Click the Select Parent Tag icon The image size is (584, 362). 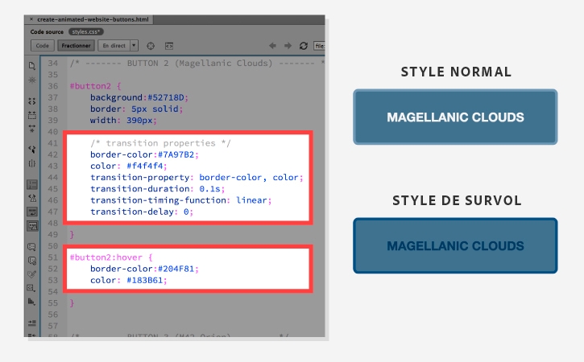32,149
